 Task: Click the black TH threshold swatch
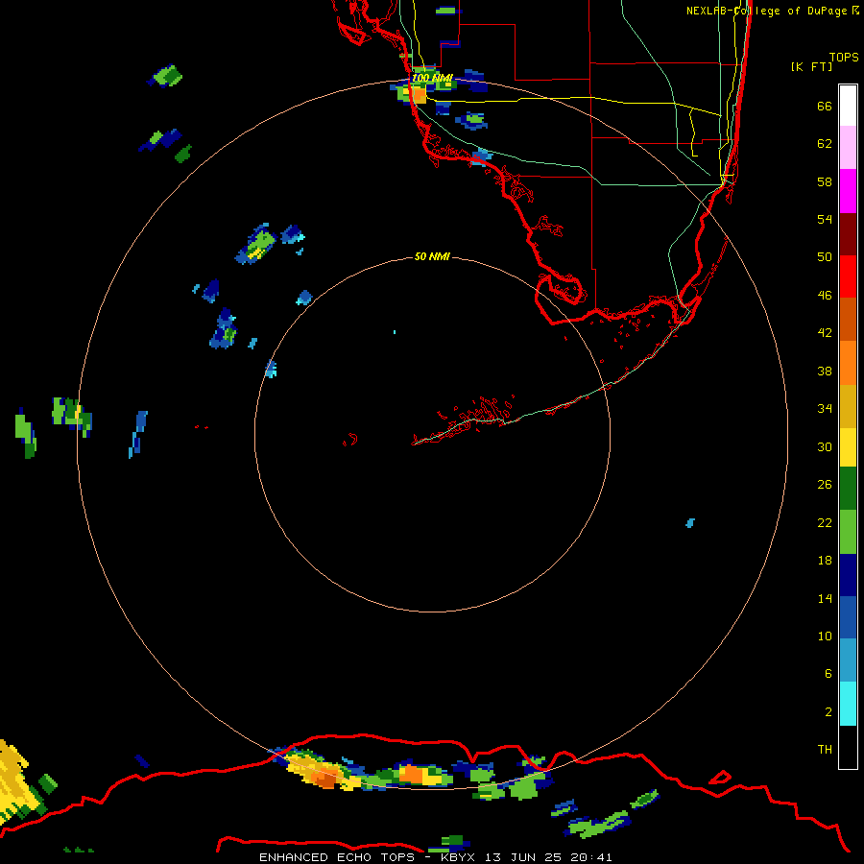point(848,747)
